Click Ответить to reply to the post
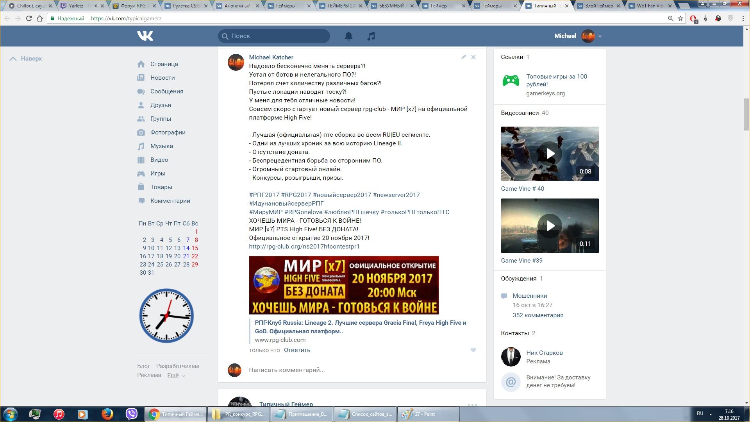 coord(297,350)
